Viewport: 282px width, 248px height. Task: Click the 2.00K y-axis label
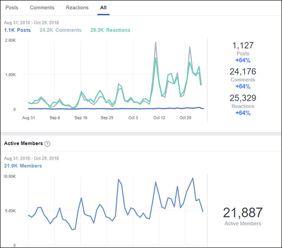tap(10, 41)
